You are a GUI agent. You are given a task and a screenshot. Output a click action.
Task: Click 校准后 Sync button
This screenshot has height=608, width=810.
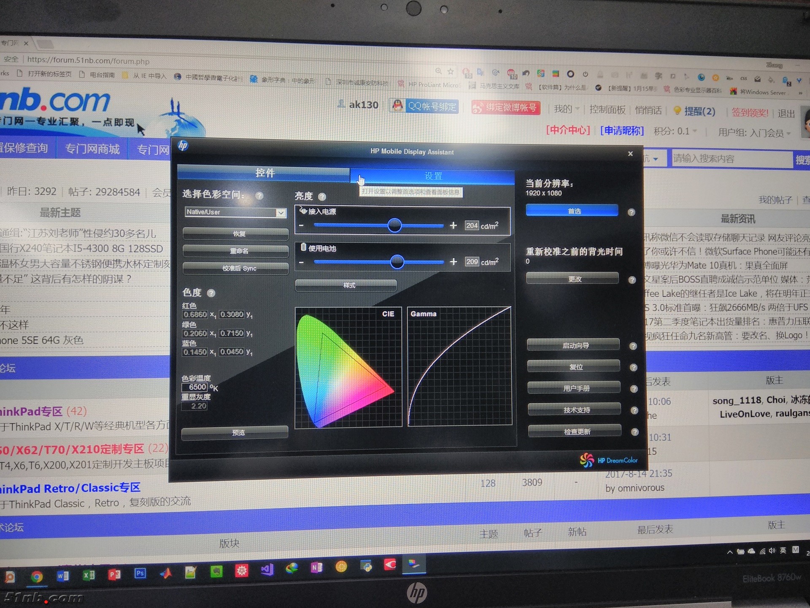236,268
